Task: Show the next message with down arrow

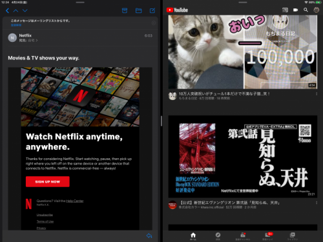Action: [x=25, y=10]
